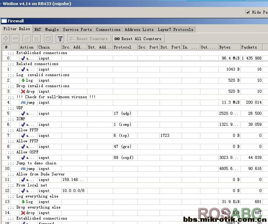Select the '200 014' packets cell

pyautogui.click(x=251, y=102)
